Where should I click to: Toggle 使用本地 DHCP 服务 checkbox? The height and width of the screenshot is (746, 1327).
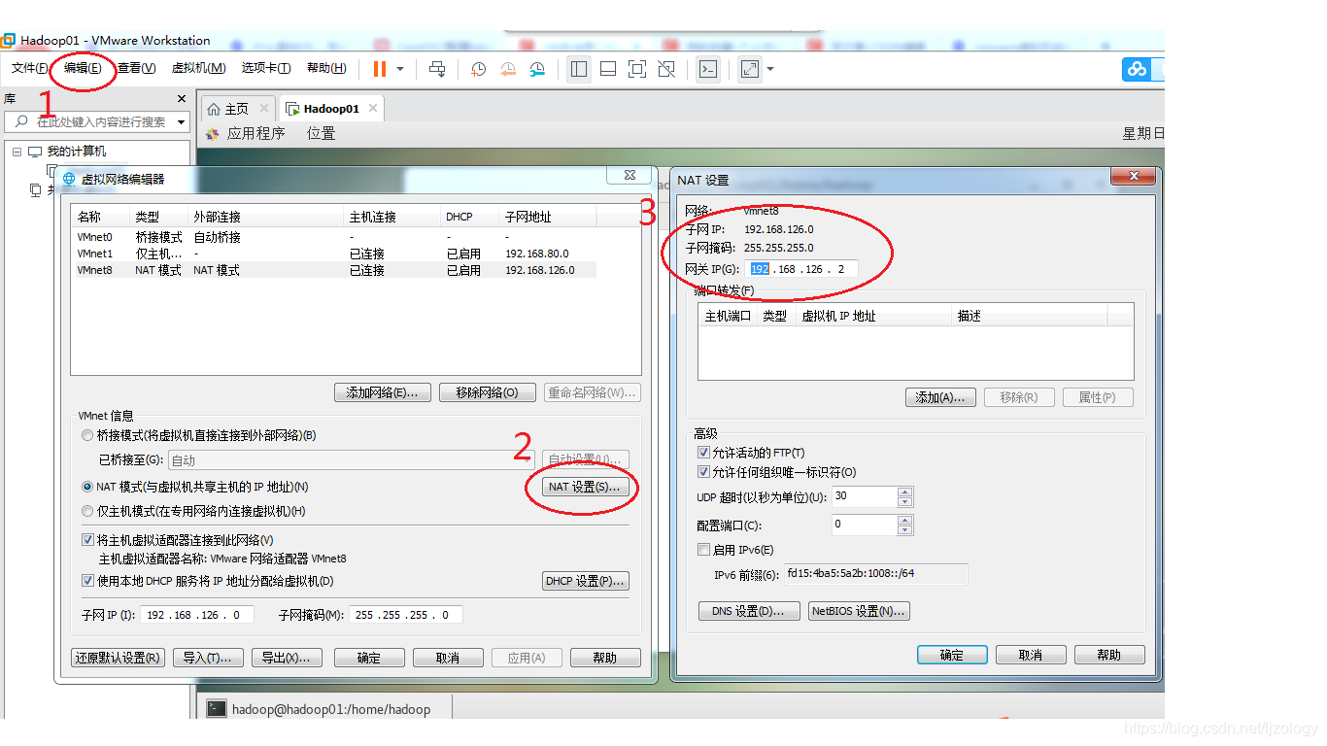[88, 581]
